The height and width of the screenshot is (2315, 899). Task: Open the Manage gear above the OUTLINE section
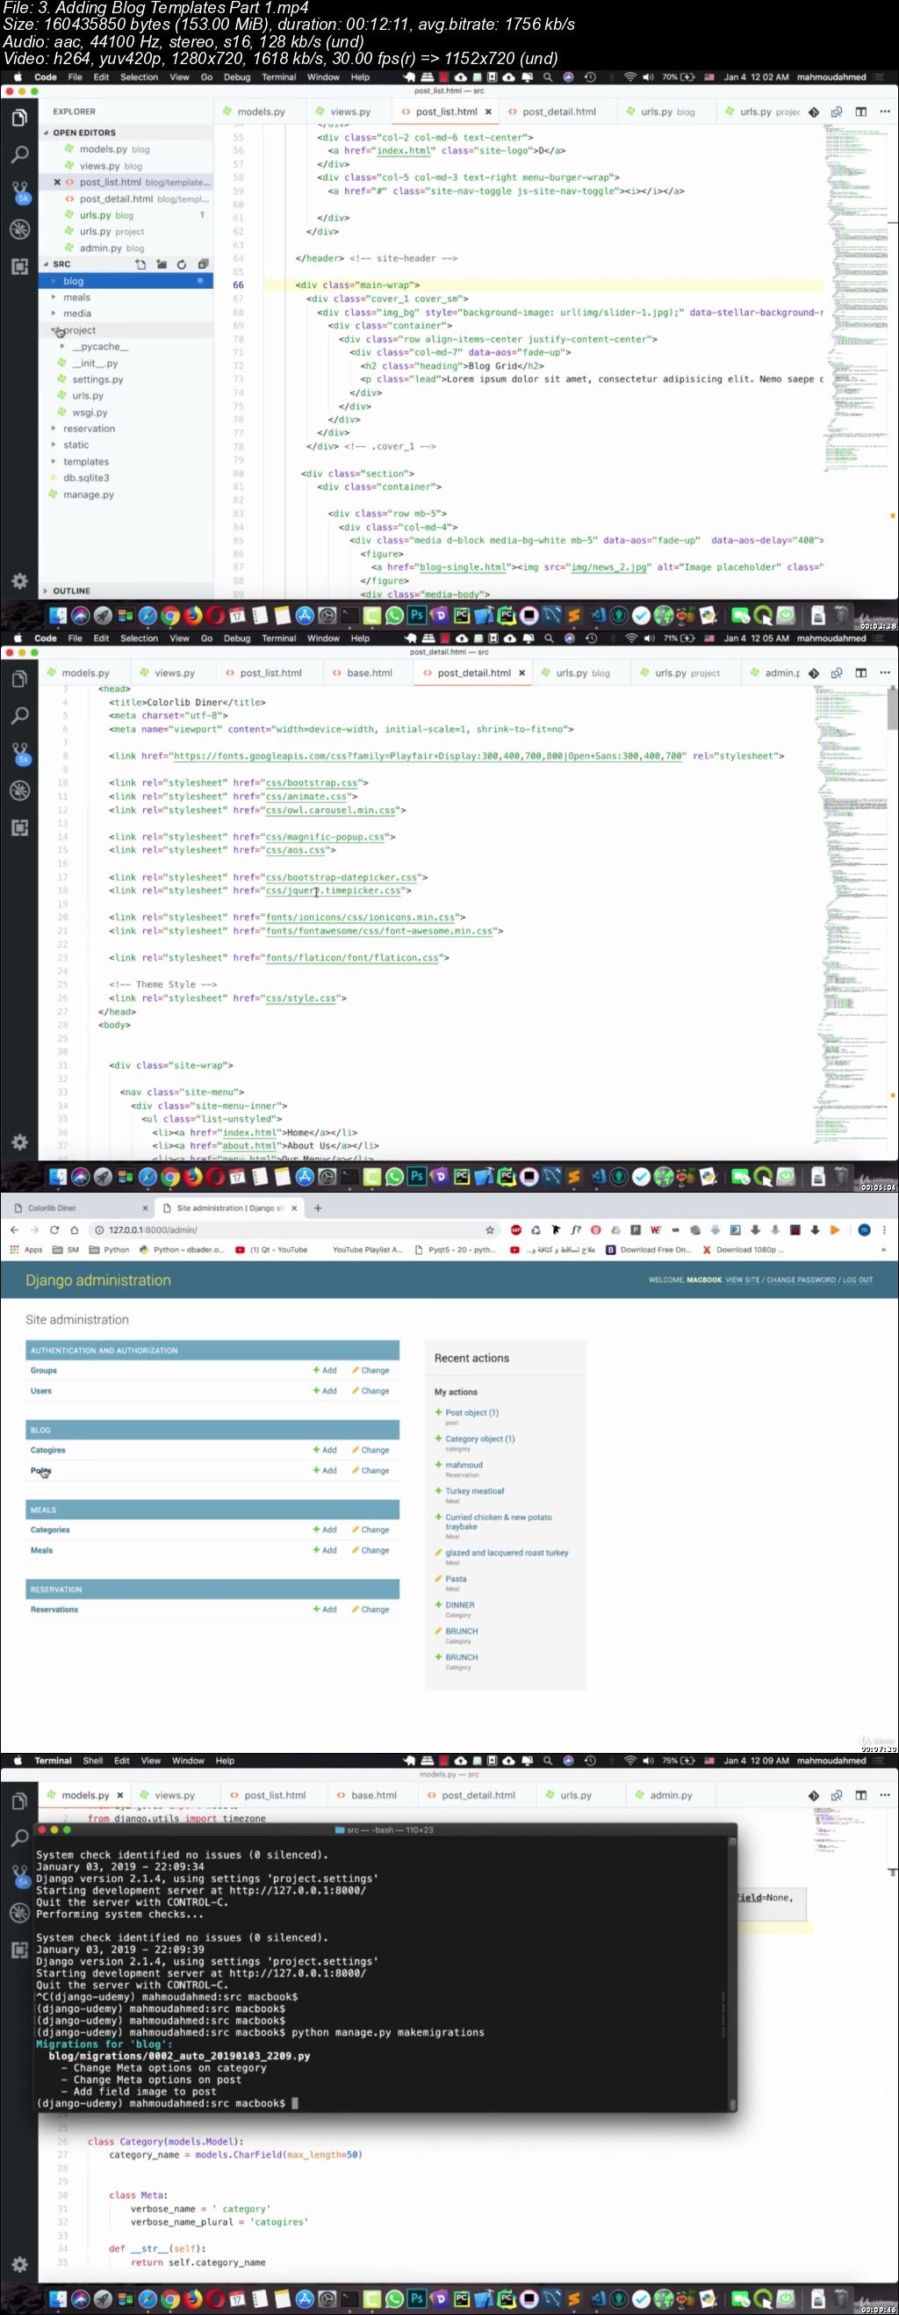18,581
